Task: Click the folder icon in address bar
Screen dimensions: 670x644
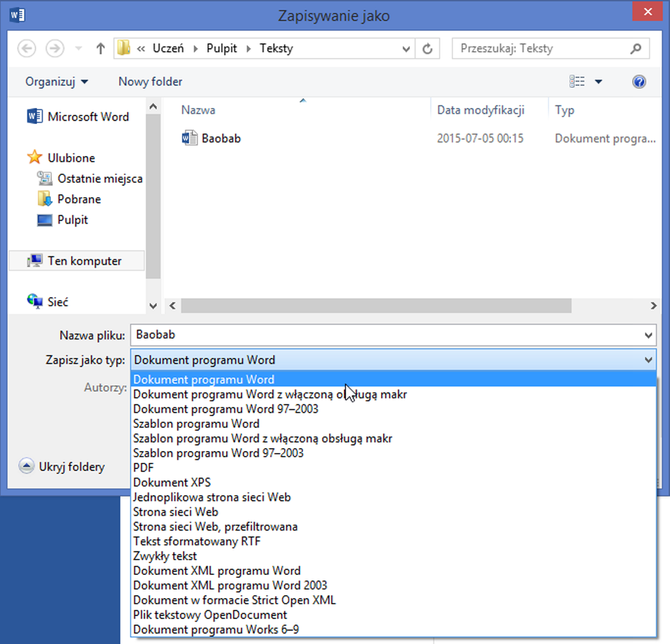Action: (x=124, y=48)
